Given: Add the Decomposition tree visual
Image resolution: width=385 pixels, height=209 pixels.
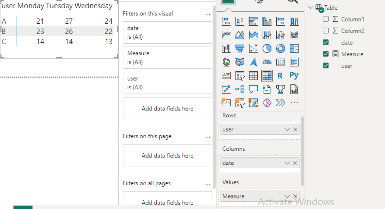Looking at the screenshot, I should tap(240, 89).
